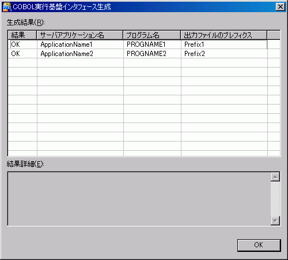The width and height of the screenshot is (288, 260).
Task: Click the OK result in first row
Action: 16,44
